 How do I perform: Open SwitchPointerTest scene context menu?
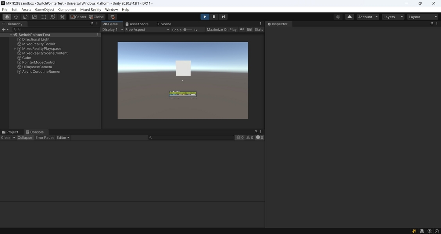pyautogui.click(x=97, y=35)
